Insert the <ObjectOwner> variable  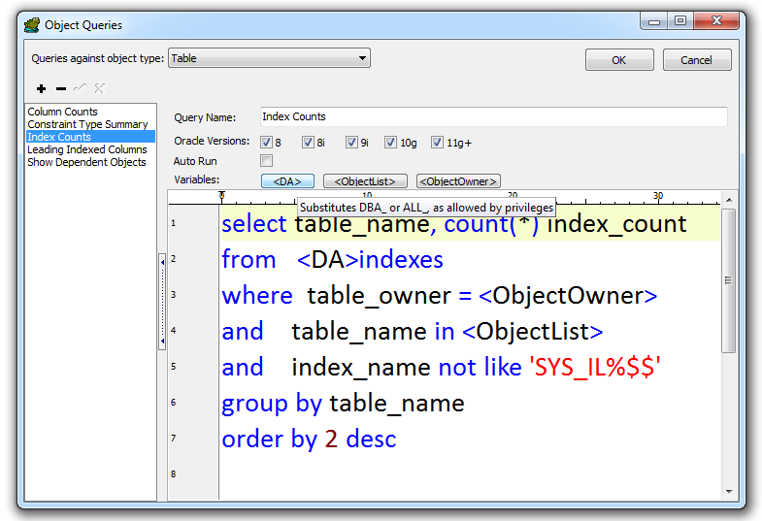pyautogui.click(x=458, y=181)
